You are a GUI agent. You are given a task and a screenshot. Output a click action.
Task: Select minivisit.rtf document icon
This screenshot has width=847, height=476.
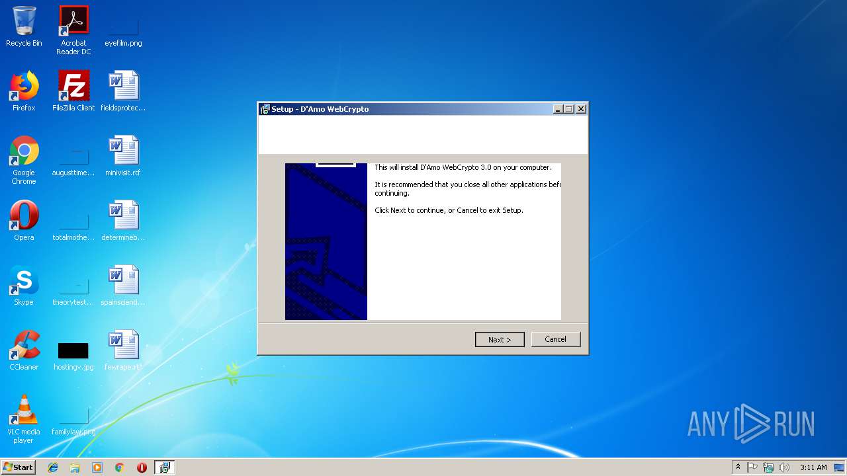[x=123, y=156]
